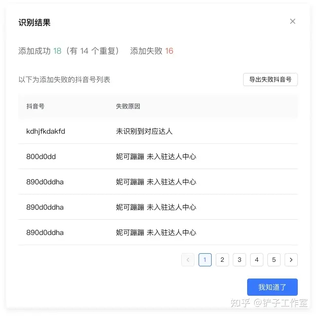Confirm with the 我知道了 button
The height and width of the screenshot is (316, 316).
point(272,287)
